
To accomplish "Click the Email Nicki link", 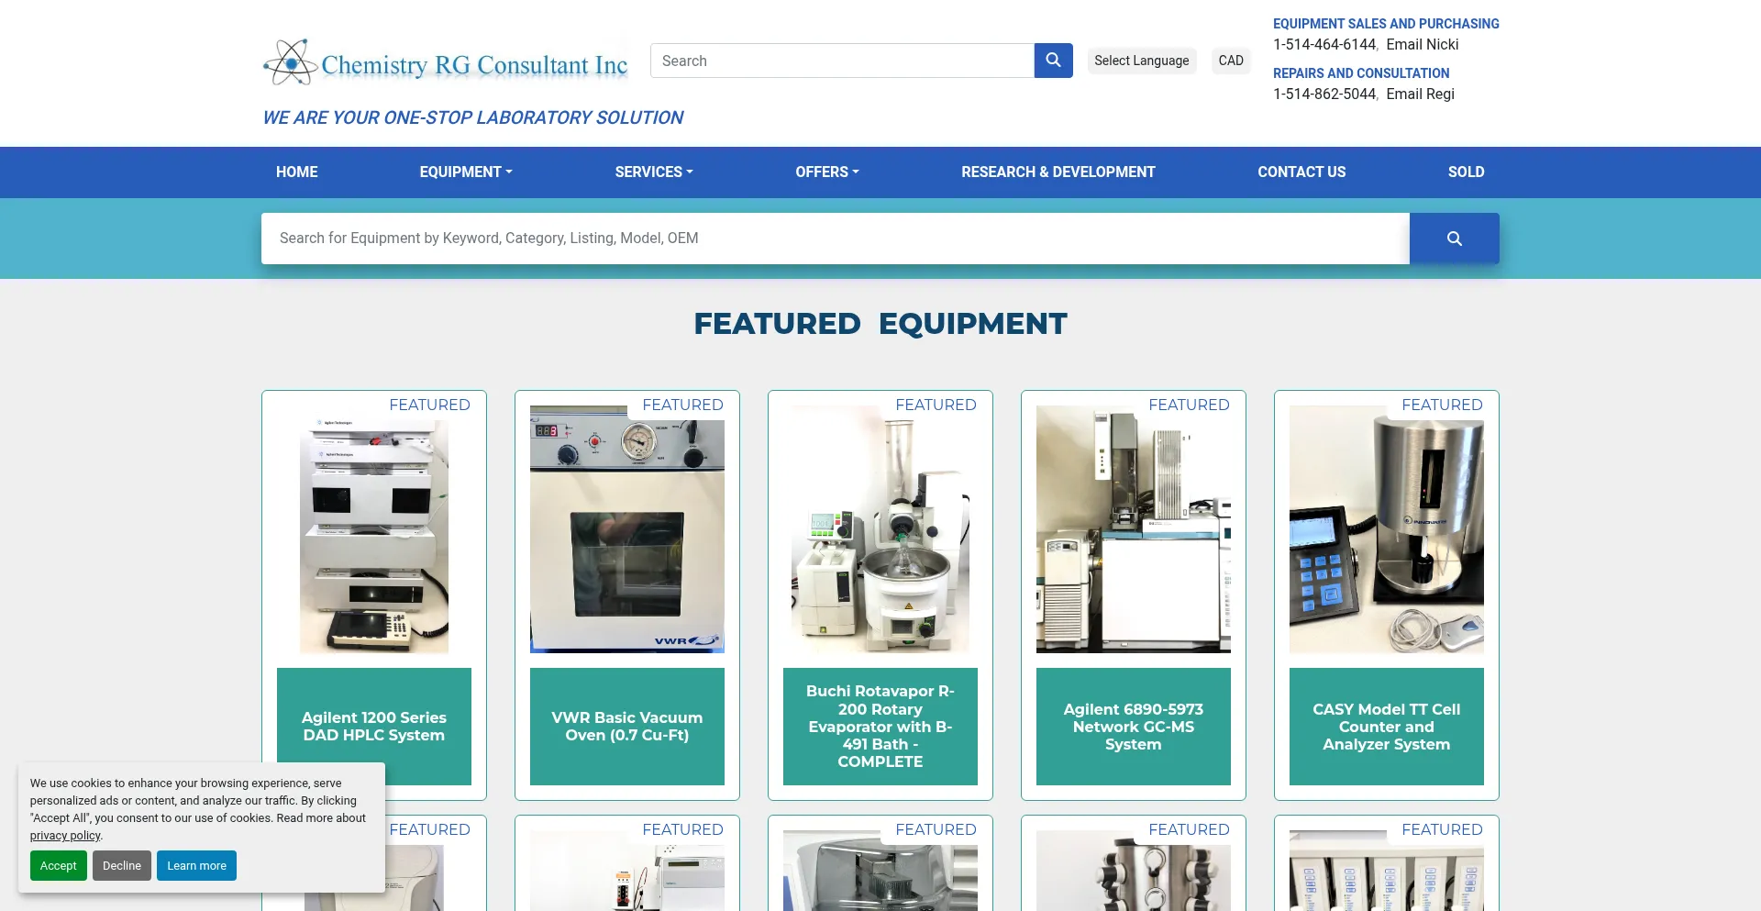I will (1422, 45).
